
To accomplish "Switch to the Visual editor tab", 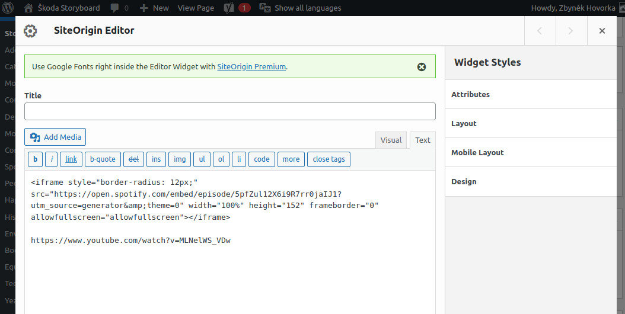I will point(391,140).
